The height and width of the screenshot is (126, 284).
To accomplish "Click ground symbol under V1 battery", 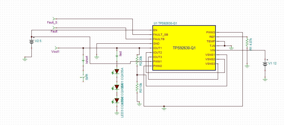I will click(265, 79).
